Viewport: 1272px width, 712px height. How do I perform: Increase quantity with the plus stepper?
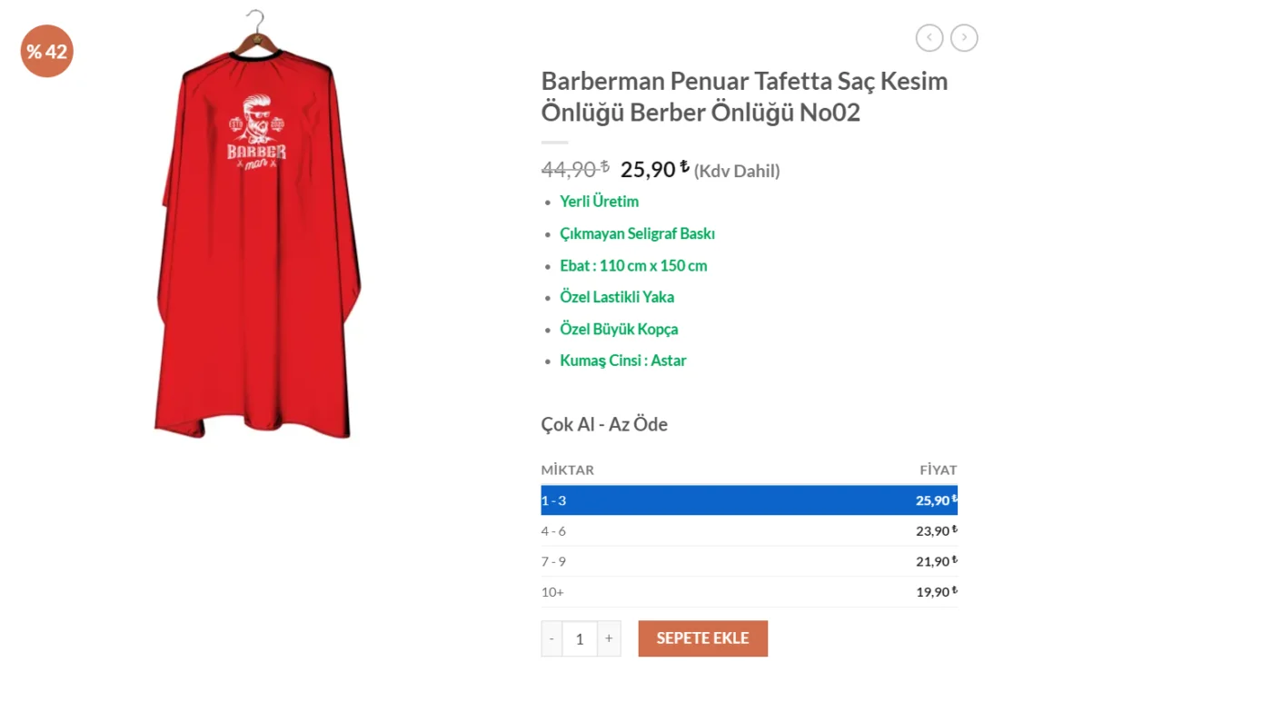point(609,638)
